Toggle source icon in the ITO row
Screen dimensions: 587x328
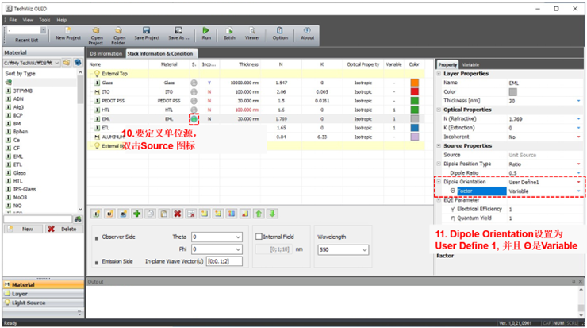[x=194, y=92]
